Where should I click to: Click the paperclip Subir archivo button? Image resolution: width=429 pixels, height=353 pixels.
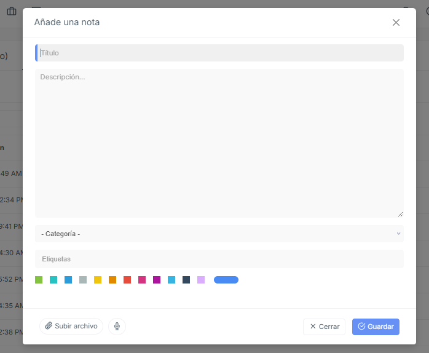click(x=71, y=326)
